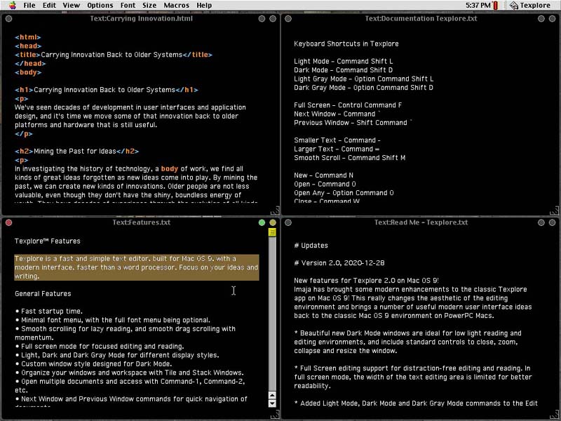Zoom the Read Me - Texplore.txt window

541,222
